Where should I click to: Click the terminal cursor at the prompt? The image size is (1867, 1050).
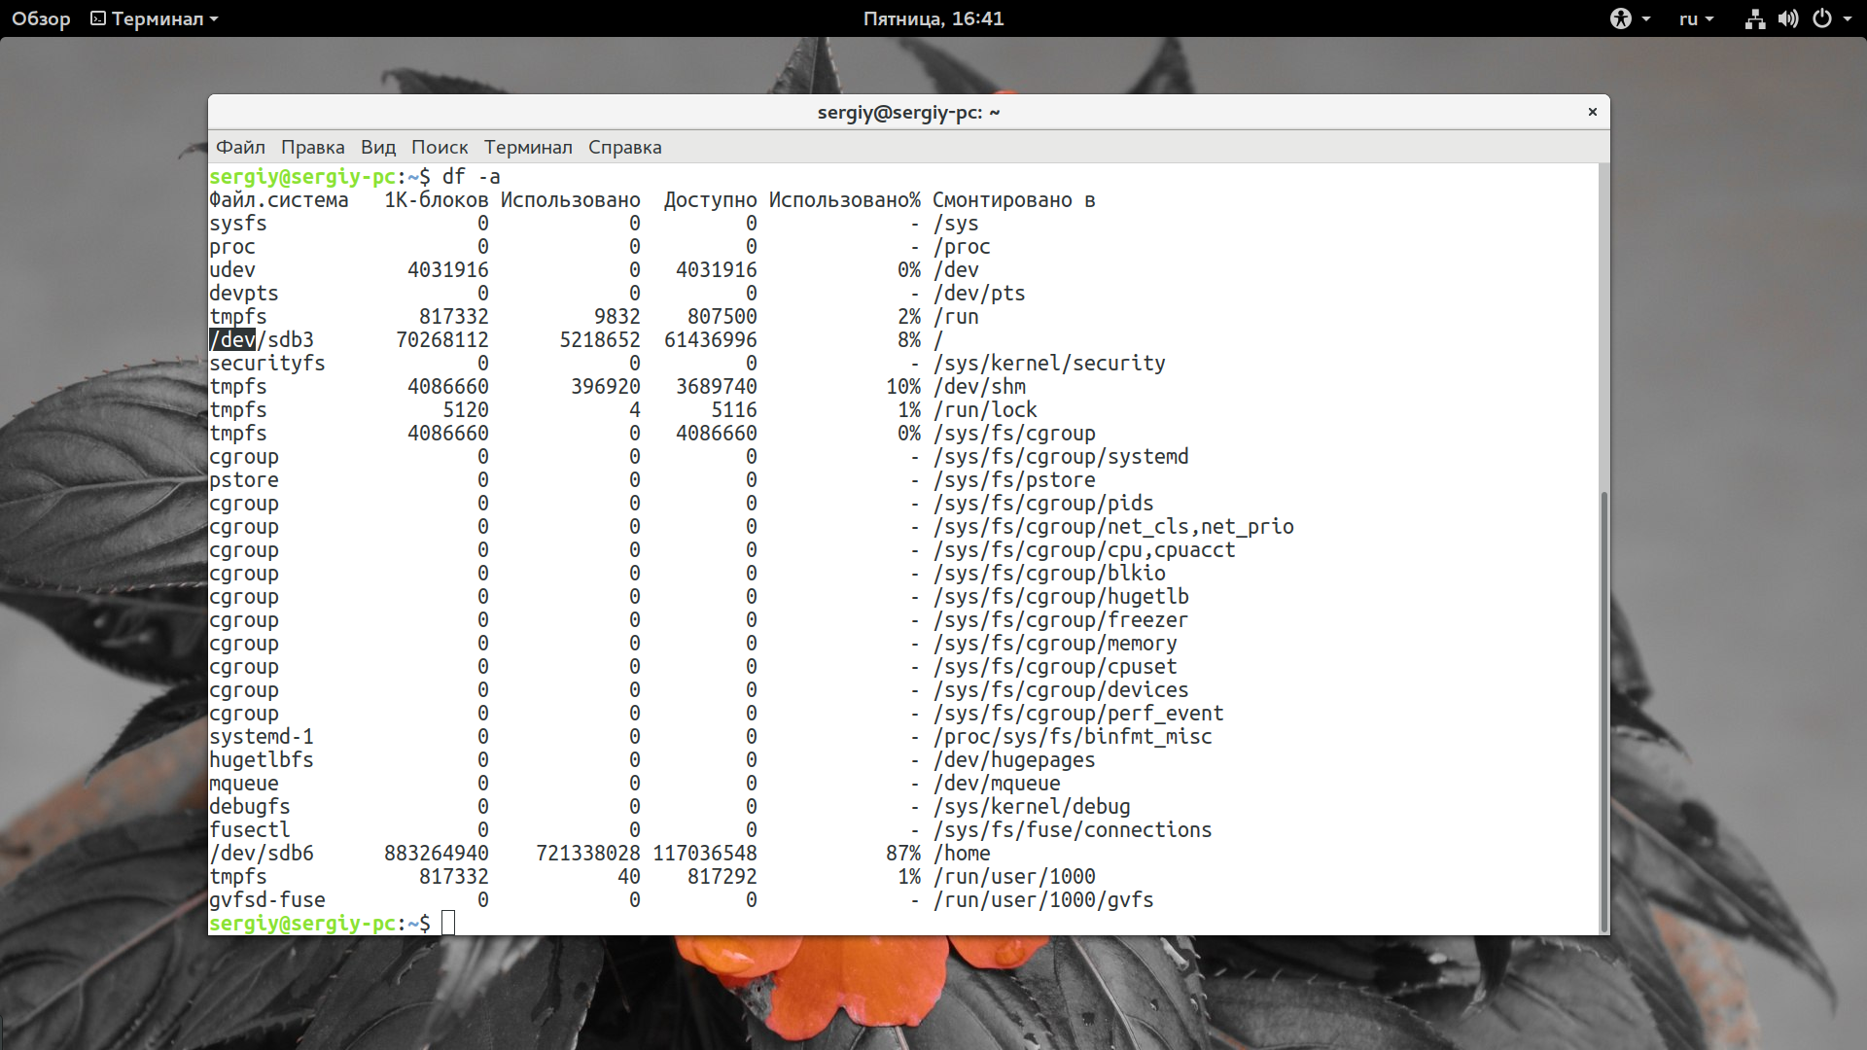[x=448, y=923]
